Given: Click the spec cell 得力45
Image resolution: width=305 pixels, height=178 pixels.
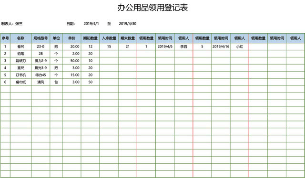Looking at the screenshot, I should pyautogui.click(x=41, y=75).
